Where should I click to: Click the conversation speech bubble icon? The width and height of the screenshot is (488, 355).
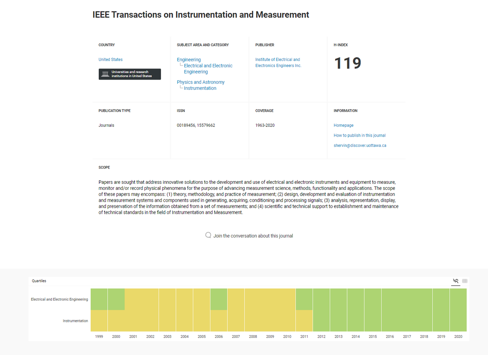pos(208,235)
